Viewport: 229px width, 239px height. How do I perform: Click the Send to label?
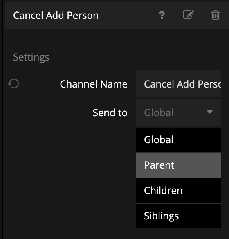pos(110,113)
